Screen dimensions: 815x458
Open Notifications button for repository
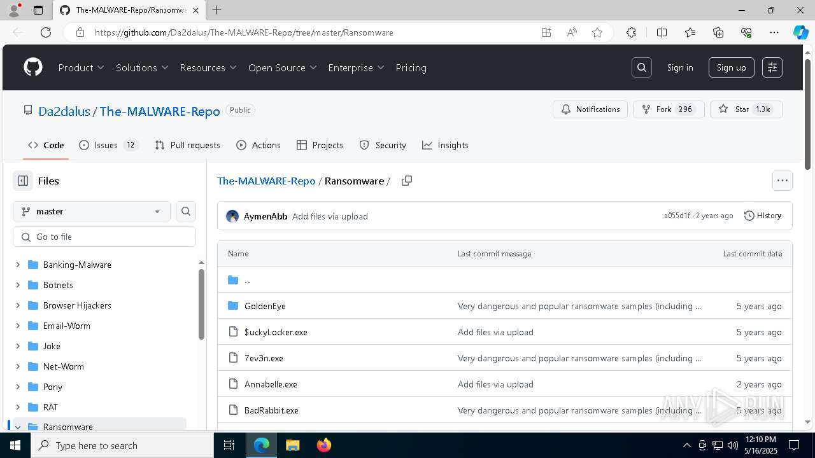(590, 109)
